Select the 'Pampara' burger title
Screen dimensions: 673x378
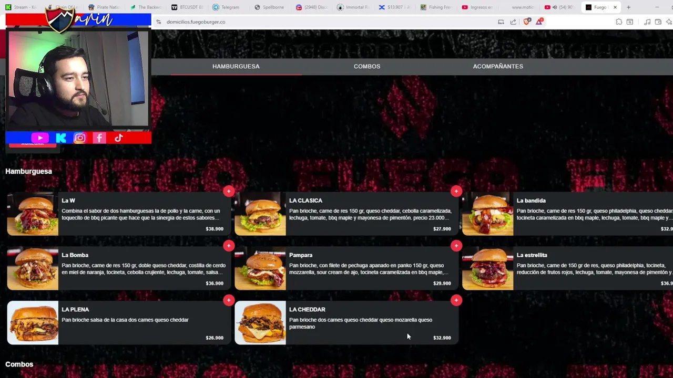click(x=301, y=255)
